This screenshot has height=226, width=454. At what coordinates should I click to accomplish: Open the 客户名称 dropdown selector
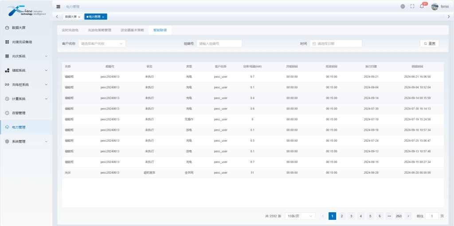102,43
